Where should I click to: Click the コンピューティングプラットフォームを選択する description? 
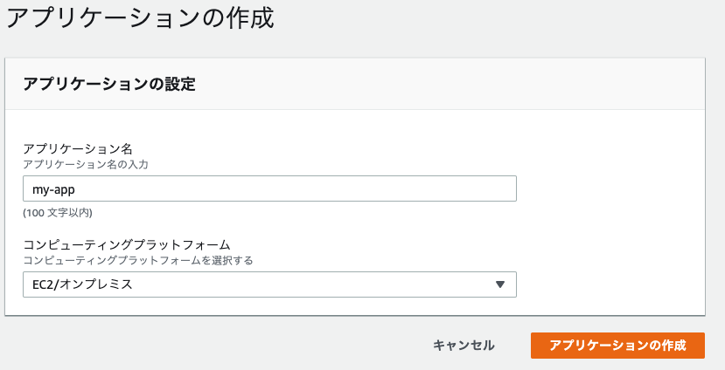pos(143,260)
